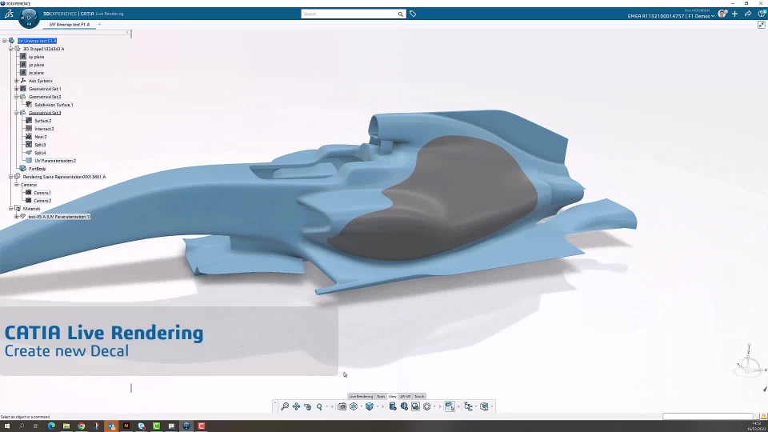Click the robot axis triad in corner
This screenshot has height=432, width=768.
[x=749, y=361]
